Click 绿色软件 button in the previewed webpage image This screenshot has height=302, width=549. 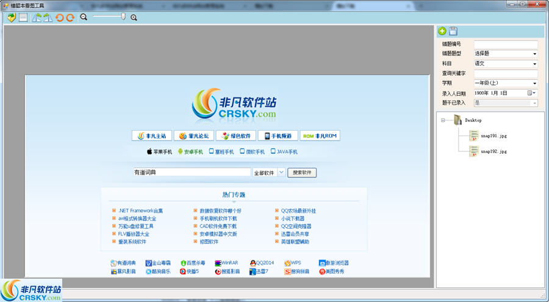pos(235,136)
